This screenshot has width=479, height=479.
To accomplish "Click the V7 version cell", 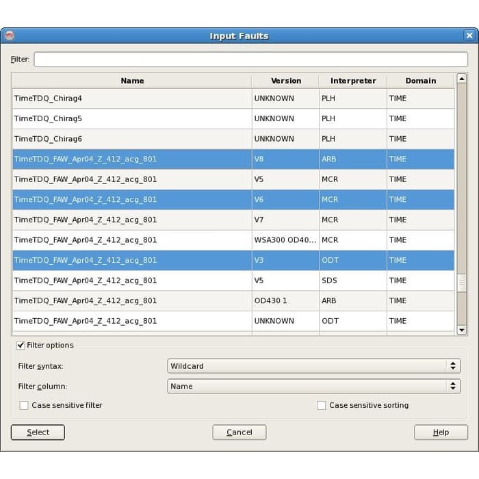I will 285,220.
